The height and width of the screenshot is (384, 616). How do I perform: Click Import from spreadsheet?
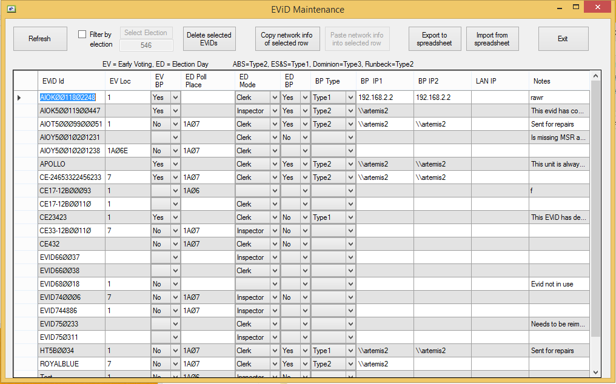pos(492,39)
